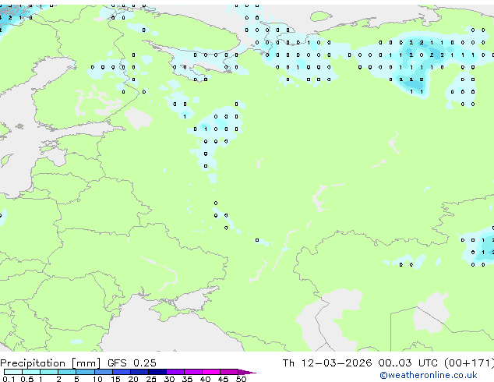
Task: Click the legend value label "25"
Action: (x=151, y=379)
